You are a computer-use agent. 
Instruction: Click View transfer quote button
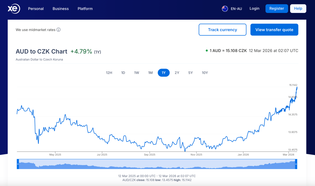[274, 30]
